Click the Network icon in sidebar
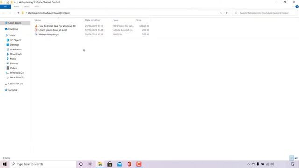 pos(6,90)
